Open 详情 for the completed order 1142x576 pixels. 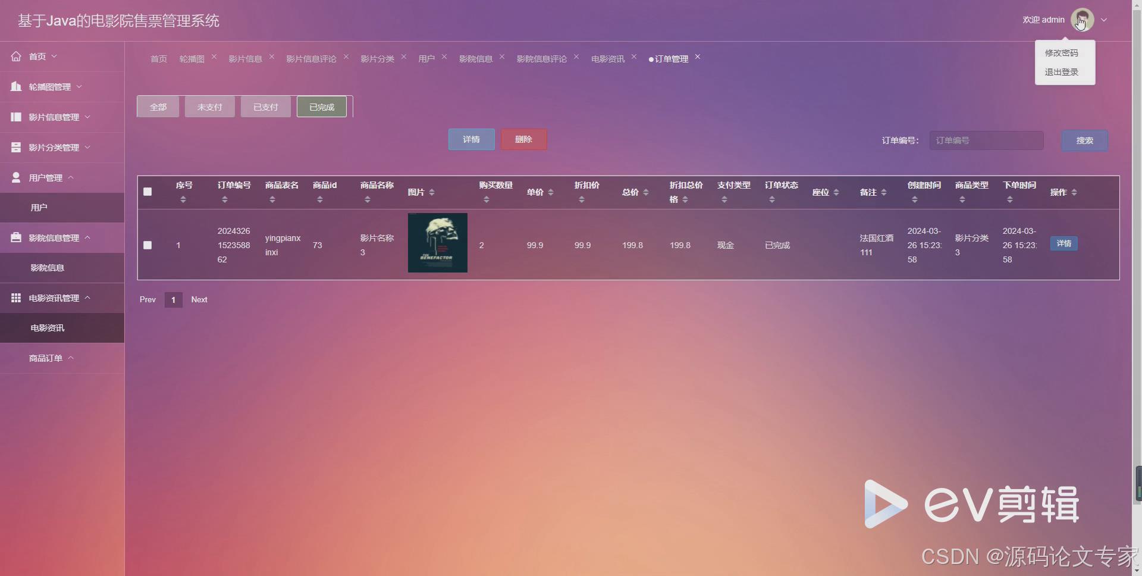tap(1063, 243)
